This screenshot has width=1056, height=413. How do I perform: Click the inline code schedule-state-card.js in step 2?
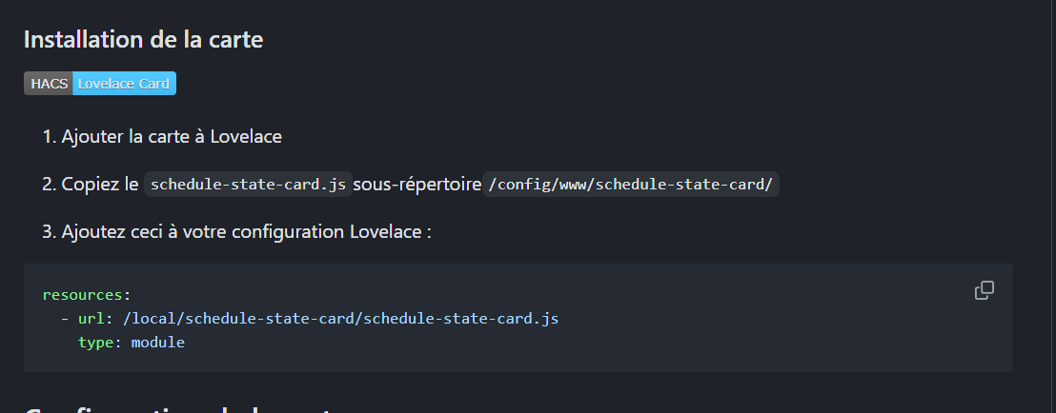click(x=248, y=184)
